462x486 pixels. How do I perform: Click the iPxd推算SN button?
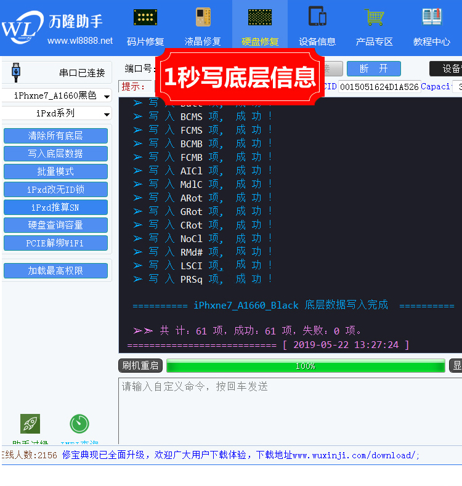point(56,208)
